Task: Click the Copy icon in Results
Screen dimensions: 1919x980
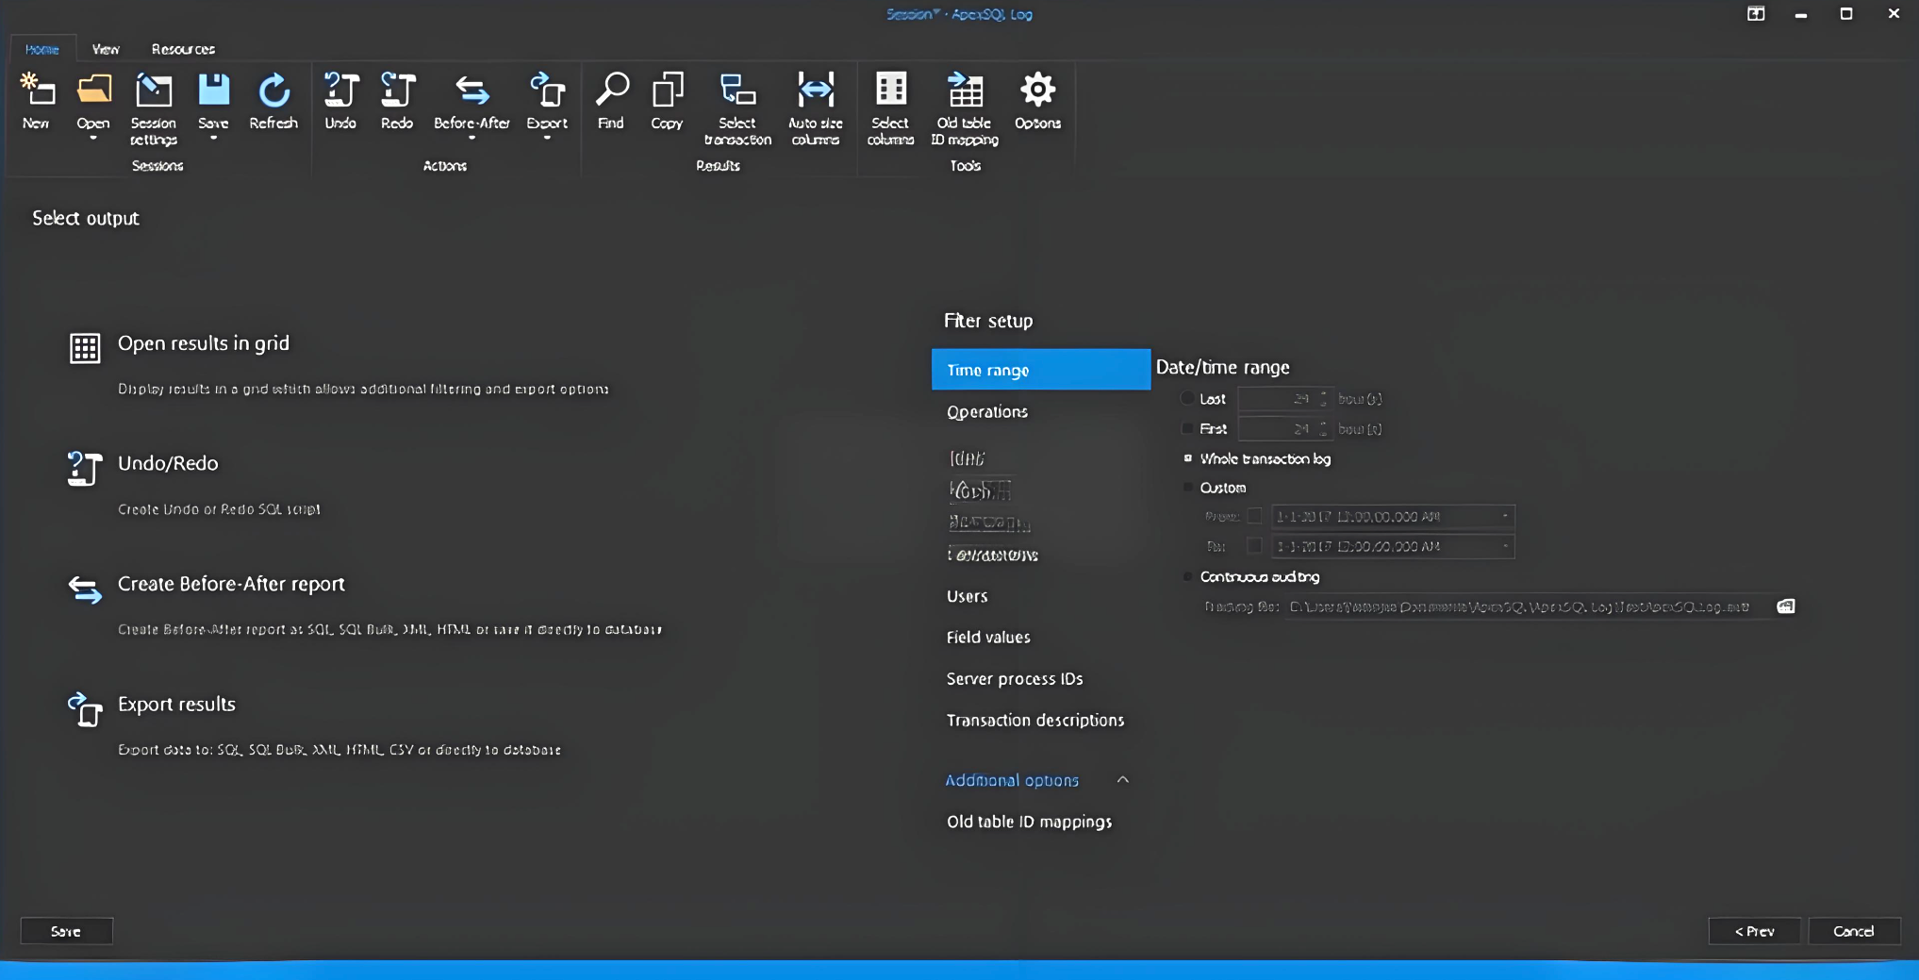Action: [x=667, y=90]
